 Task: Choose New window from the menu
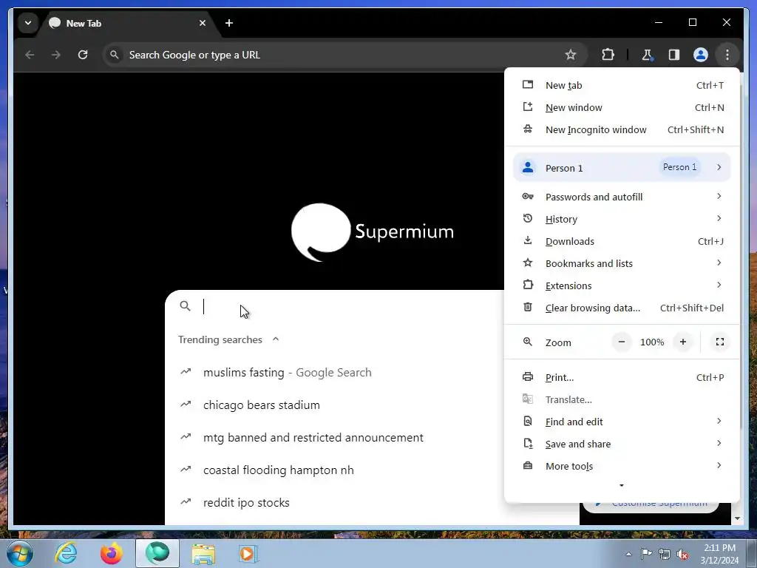622,107
